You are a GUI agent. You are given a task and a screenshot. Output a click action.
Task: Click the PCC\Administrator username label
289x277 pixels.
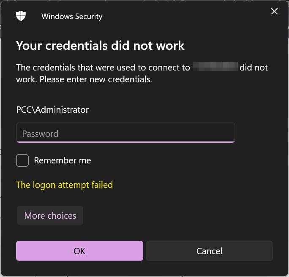click(x=52, y=110)
